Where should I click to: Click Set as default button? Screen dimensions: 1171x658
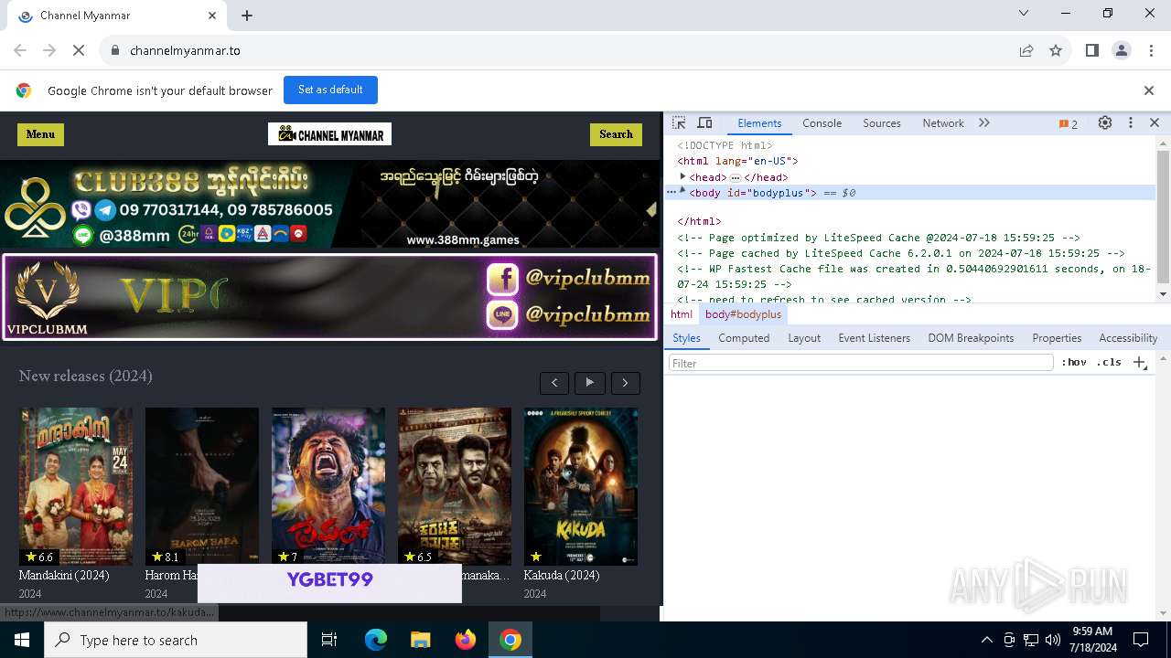point(330,90)
